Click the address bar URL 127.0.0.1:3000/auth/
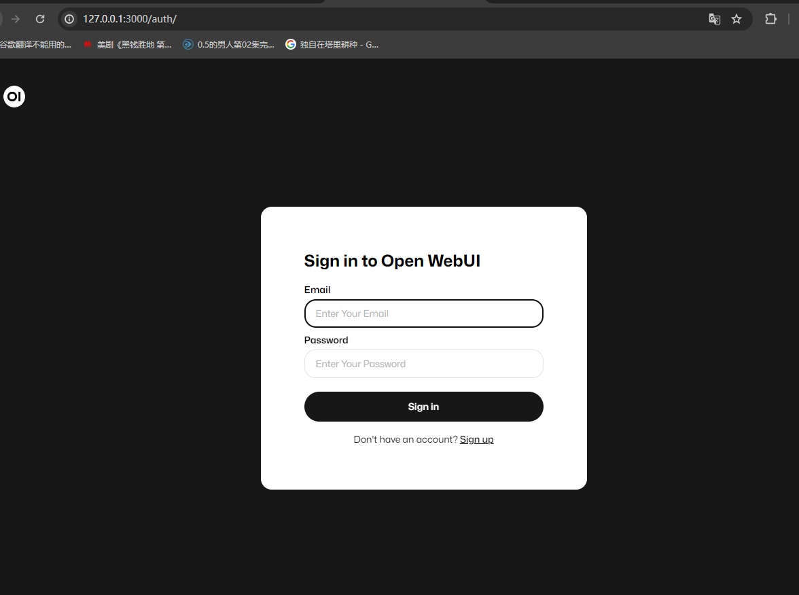 (130, 19)
